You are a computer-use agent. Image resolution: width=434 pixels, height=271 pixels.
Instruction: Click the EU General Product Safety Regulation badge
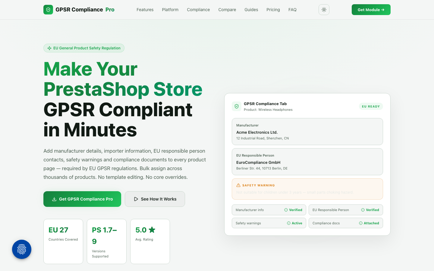(x=84, y=48)
